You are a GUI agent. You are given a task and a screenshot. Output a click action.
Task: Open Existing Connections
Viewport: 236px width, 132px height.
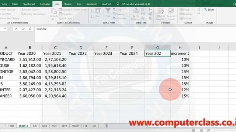(33, 14)
